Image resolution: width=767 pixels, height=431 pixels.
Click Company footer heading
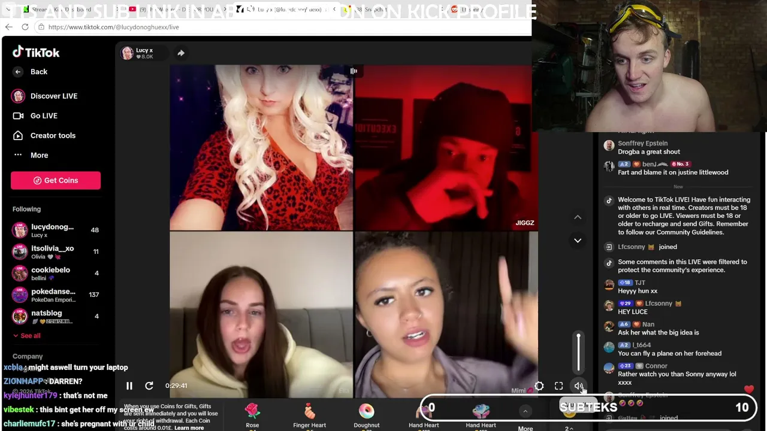coord(28,356)
